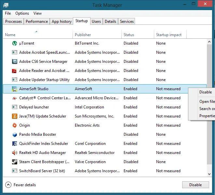The width and height of the screenshot is (215, 195).
Task: Click the Catalyst Control Center icon
Action: click(x=15, y=98)
